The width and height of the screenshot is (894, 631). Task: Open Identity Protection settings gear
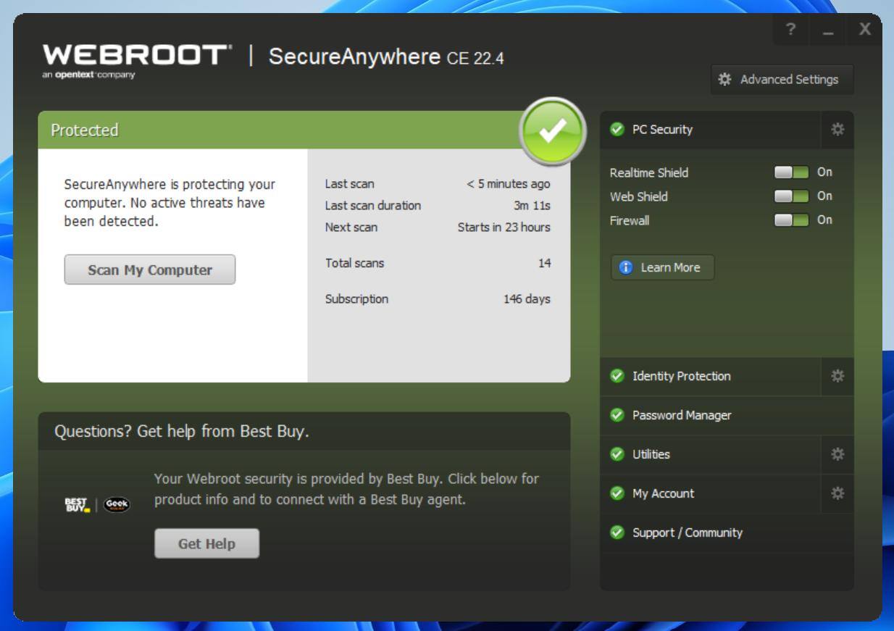tap(837, 376)
